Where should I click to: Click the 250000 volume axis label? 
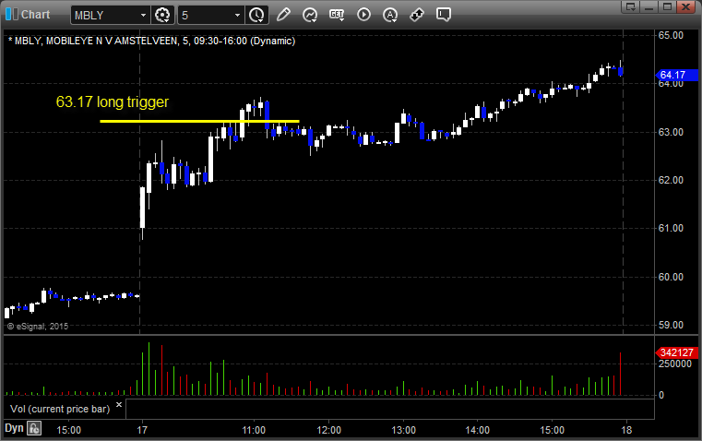point(674,364)
